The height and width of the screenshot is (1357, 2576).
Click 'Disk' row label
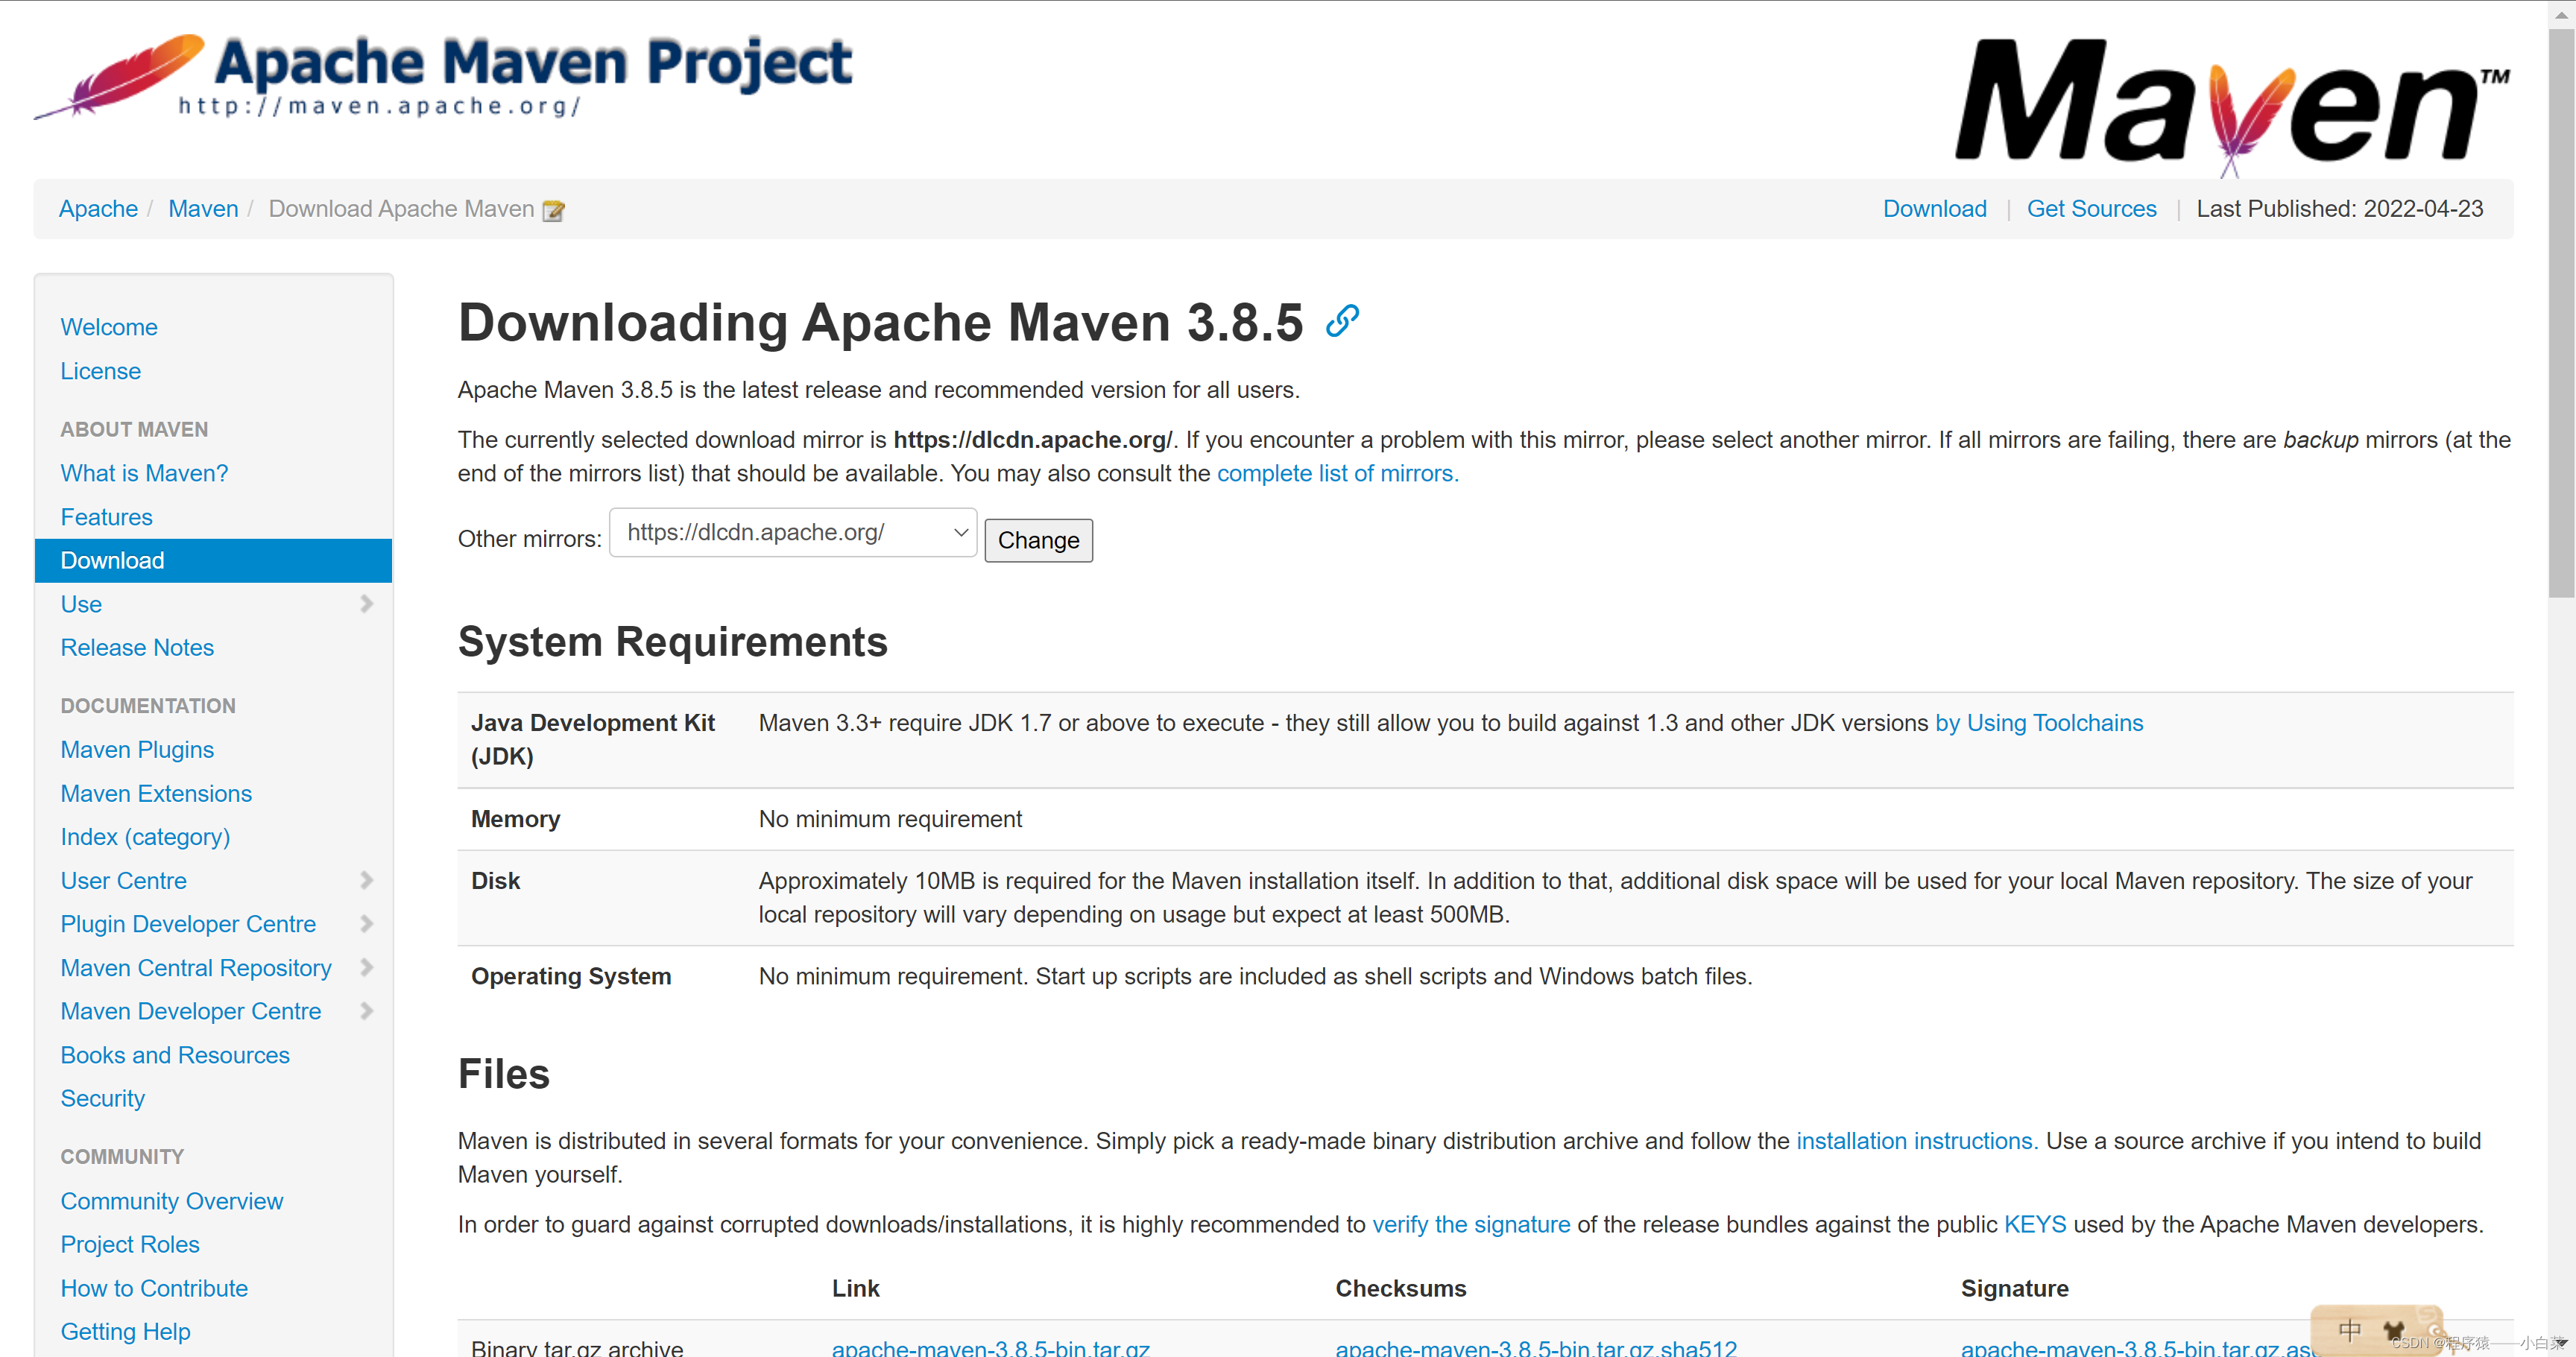[495, 881]
